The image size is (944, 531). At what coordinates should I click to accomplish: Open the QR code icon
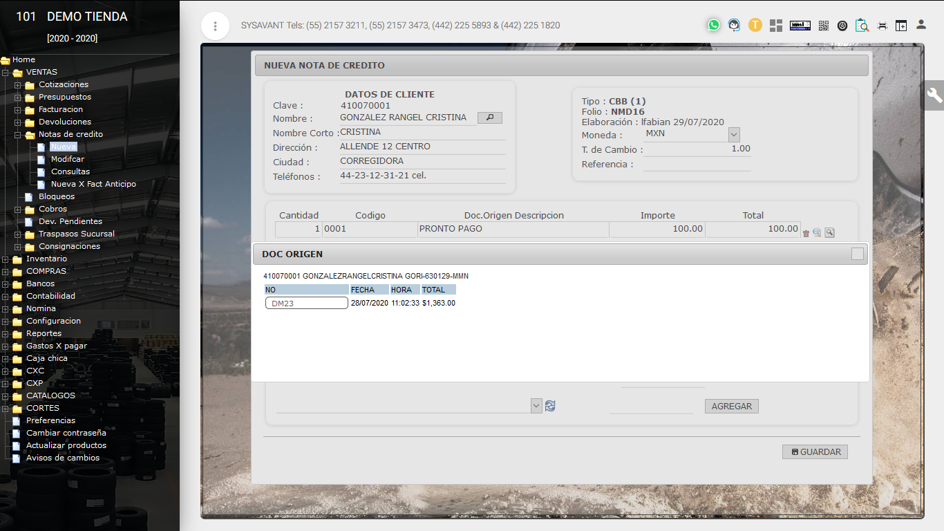tap(823, 26)
